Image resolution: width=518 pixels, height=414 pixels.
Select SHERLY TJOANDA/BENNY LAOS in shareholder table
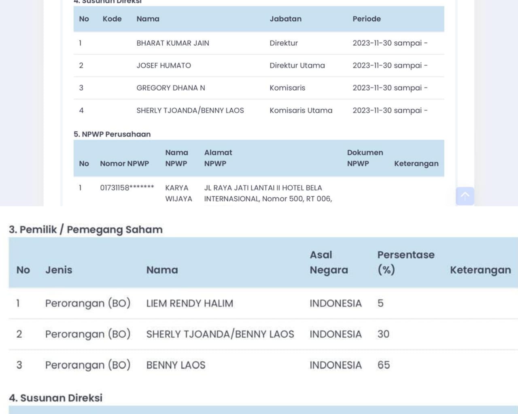point(220,334)
